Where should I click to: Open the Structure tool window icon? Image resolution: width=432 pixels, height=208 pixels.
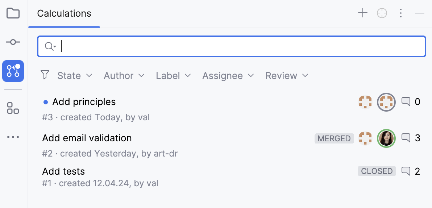[x=13, y=108]
